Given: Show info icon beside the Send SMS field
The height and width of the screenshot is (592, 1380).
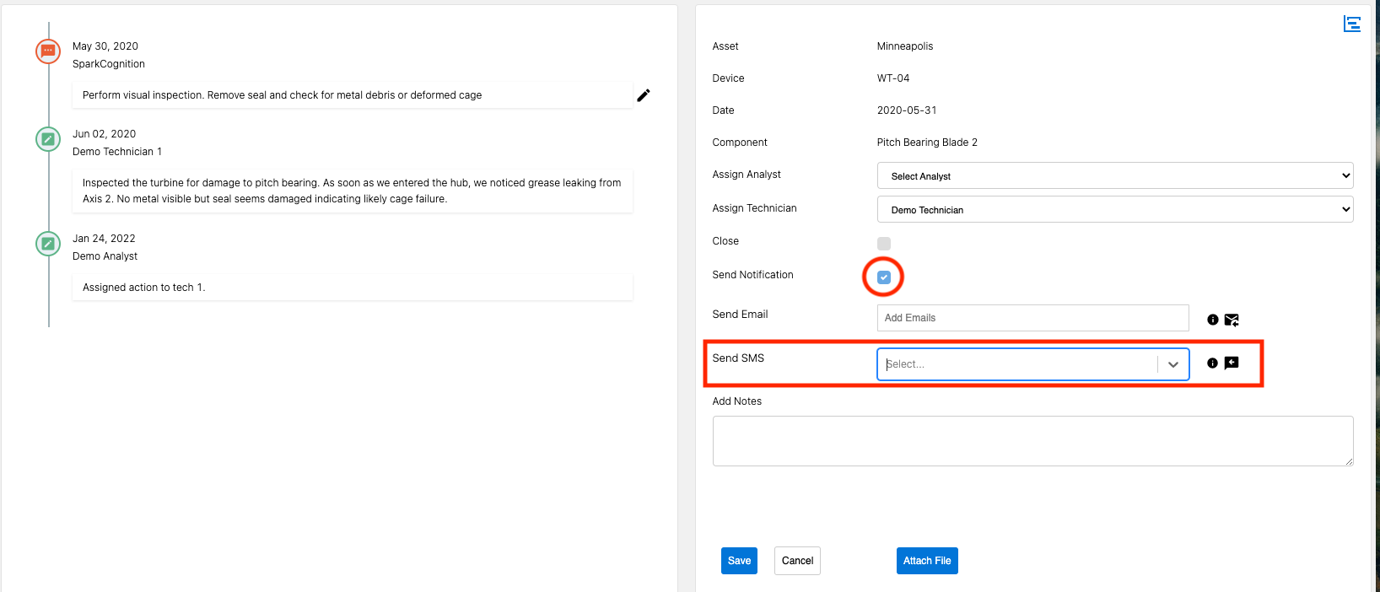Looking at the screenshot, I should [1212, 363].
